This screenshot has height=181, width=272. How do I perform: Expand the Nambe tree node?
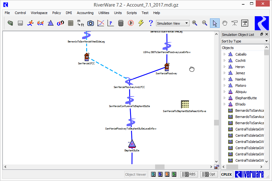click(224, 79)
